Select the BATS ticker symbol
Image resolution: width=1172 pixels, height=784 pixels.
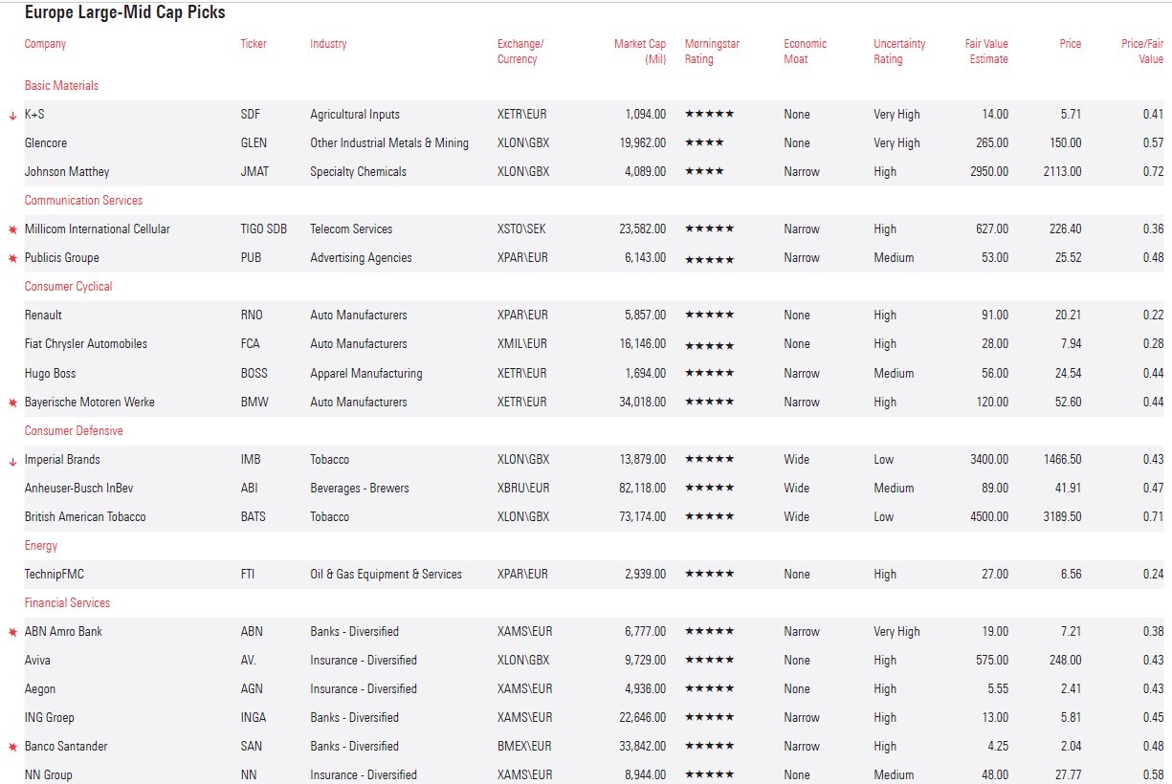tap(253, 517)
